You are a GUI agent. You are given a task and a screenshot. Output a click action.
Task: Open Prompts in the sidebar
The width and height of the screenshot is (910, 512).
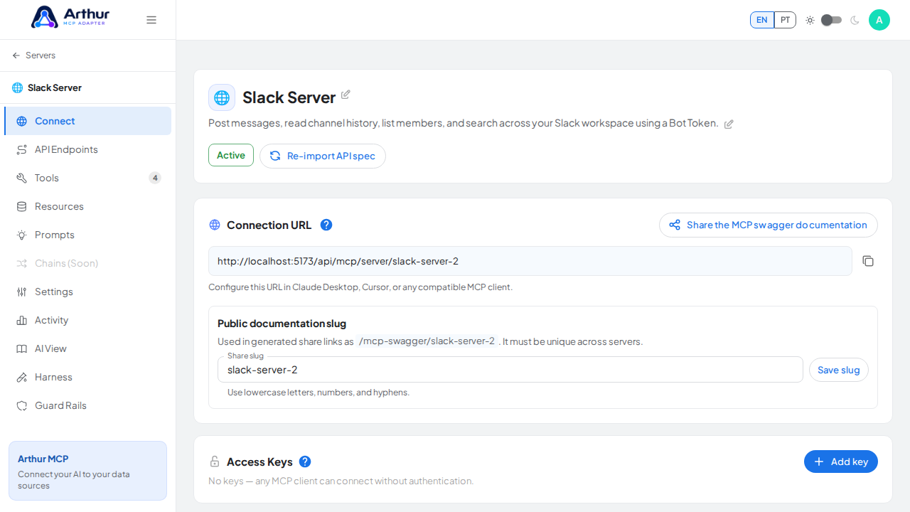[87, 235]
